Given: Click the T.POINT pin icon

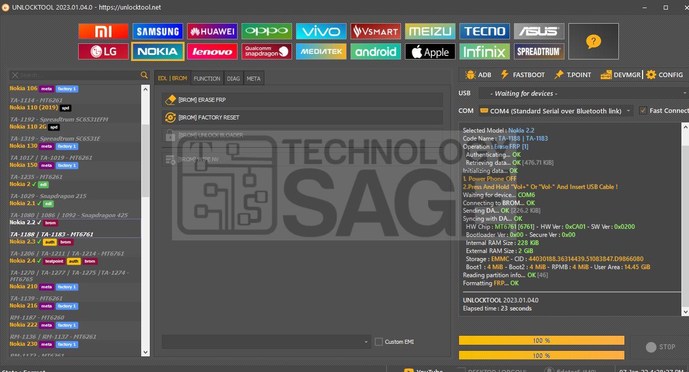Looking at the screenshot, I should 559,75.
